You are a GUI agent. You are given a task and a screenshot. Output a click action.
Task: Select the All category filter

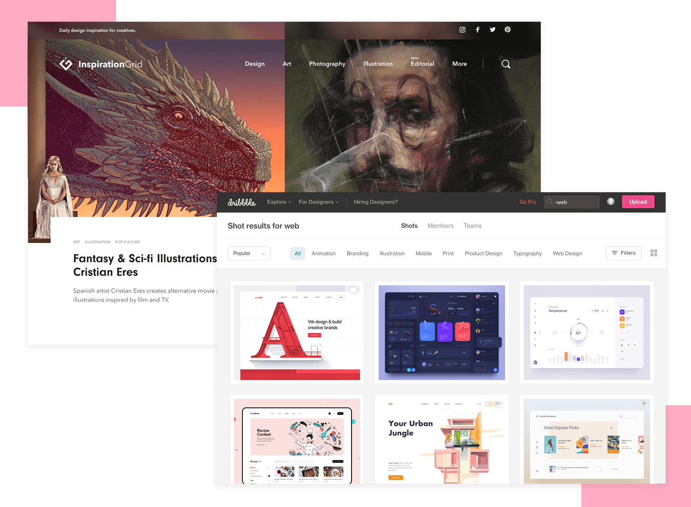(298, 253)
